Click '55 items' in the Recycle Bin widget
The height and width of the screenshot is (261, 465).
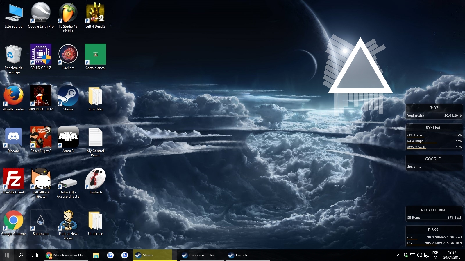click(x=414, y=217)
